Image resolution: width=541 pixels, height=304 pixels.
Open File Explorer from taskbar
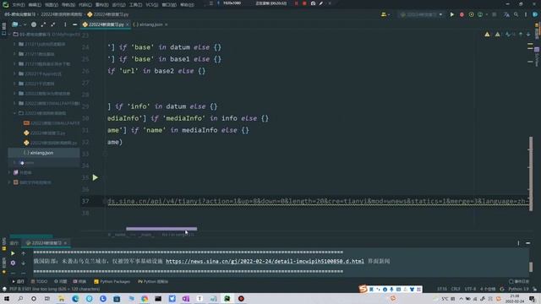point(62,298)
